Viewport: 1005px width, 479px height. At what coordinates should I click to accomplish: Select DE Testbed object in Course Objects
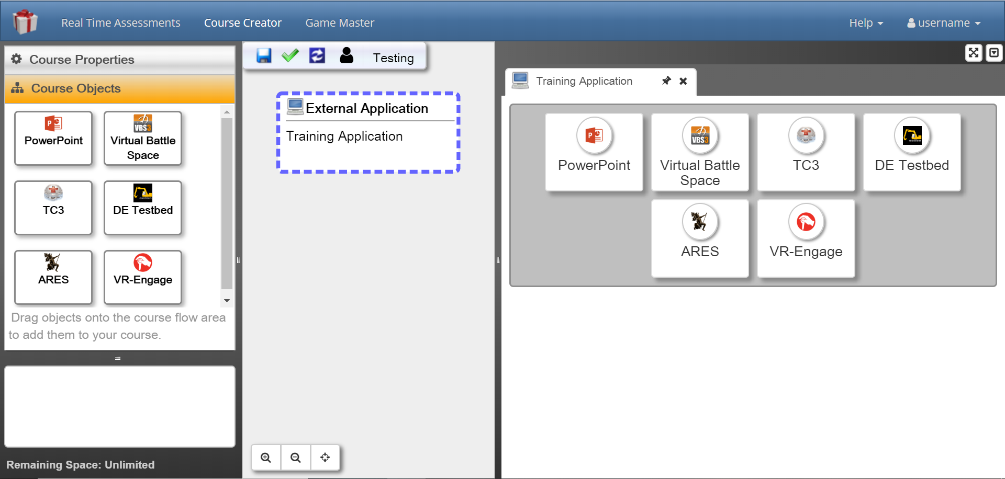tap(143, 208)
